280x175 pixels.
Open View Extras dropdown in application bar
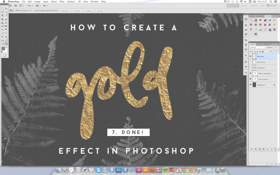click(x=22, y=6)
